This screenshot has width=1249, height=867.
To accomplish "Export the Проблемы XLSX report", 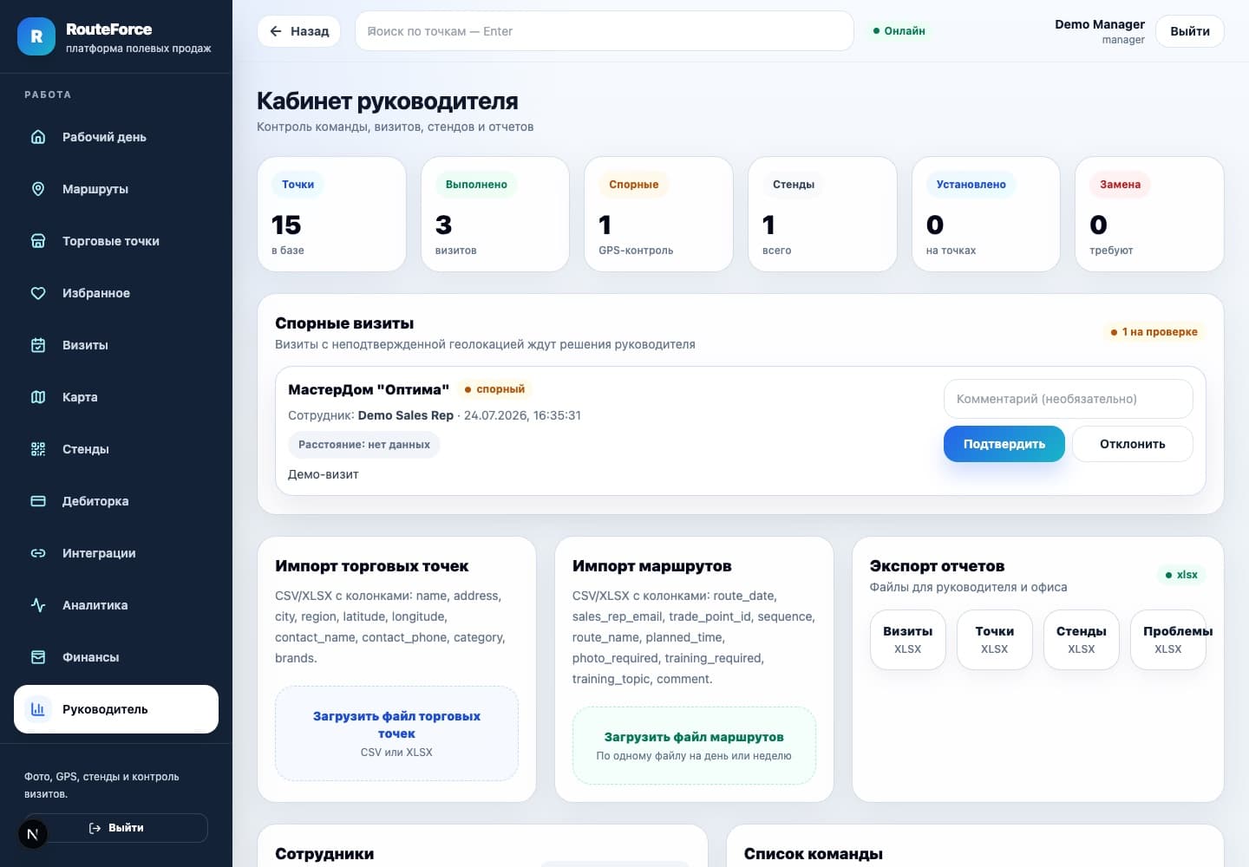I will click(x=1168, y=640).
